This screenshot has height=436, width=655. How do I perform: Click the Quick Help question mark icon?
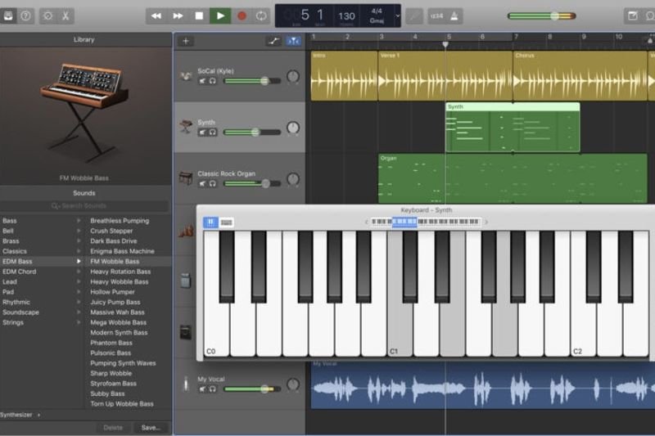[26, 16]
